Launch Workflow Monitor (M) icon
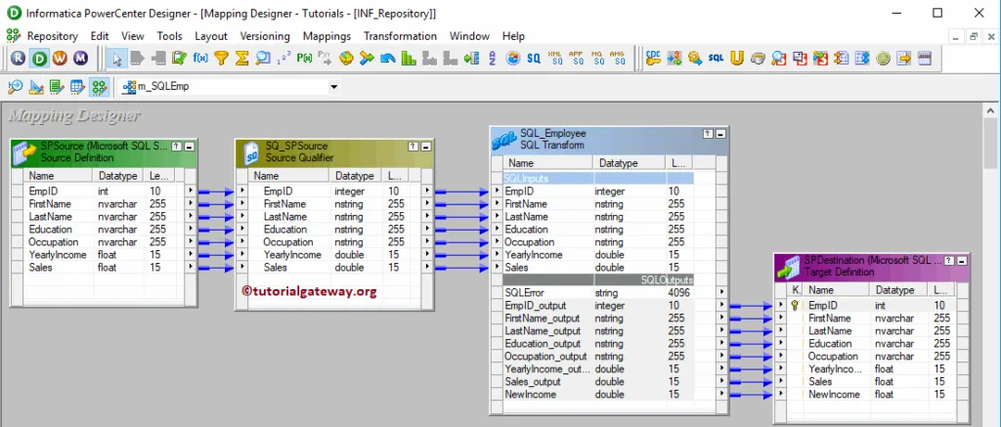This screenshot has width=1001, height=427. point(80,59)
